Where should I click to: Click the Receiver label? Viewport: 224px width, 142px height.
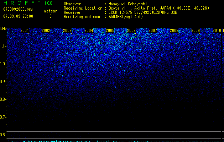click(x=72, y=12)
